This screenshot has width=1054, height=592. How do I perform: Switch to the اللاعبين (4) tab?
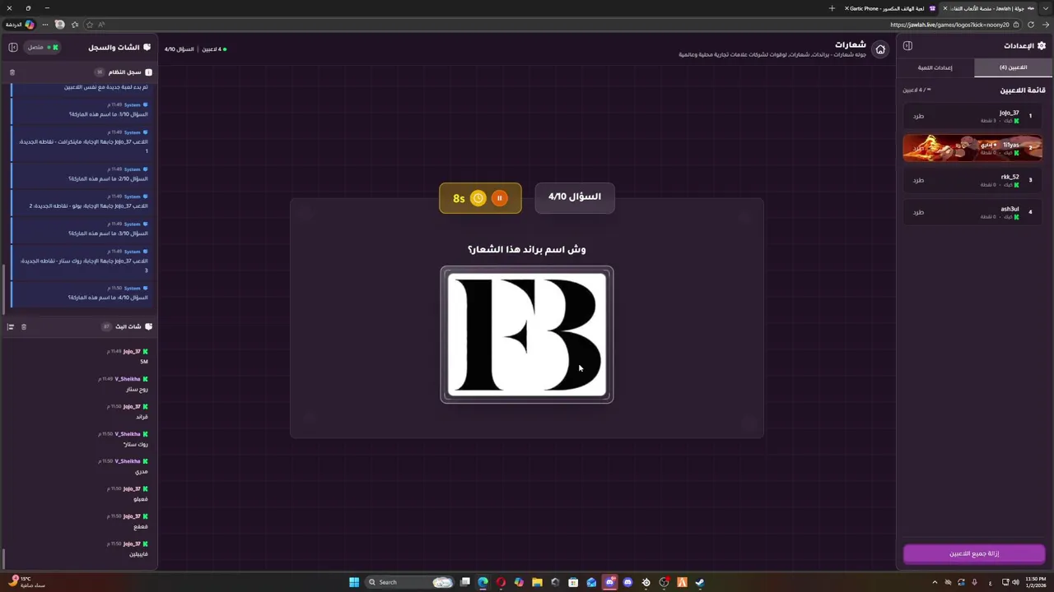(x=1014, y=67)
